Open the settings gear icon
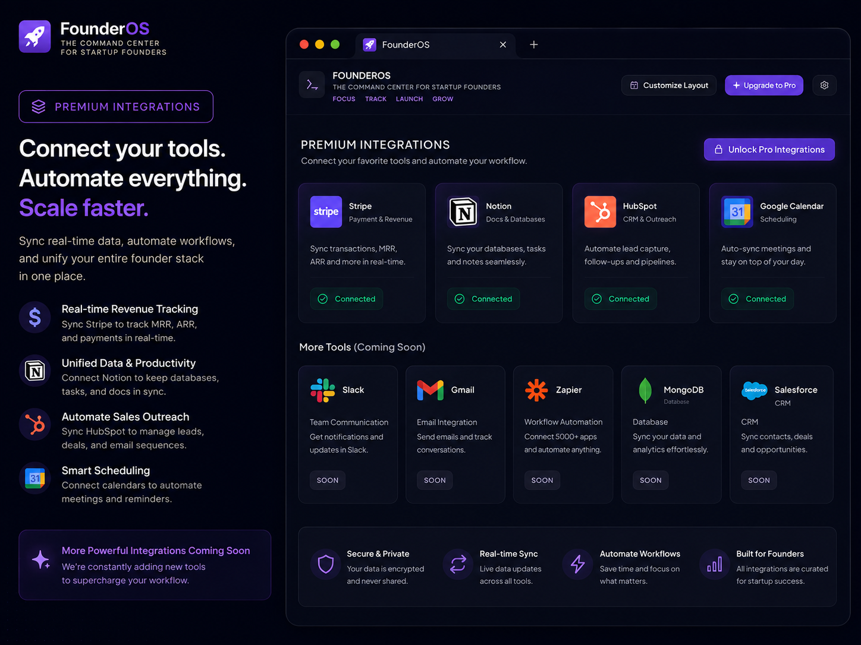Viewport: 861px width, 645px height. click(824, 85)
